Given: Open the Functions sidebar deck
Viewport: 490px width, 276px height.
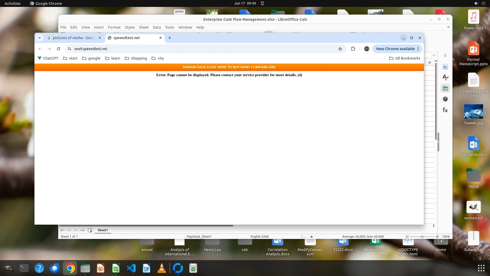Looking at the screenshot, I should tap(445, 110).
